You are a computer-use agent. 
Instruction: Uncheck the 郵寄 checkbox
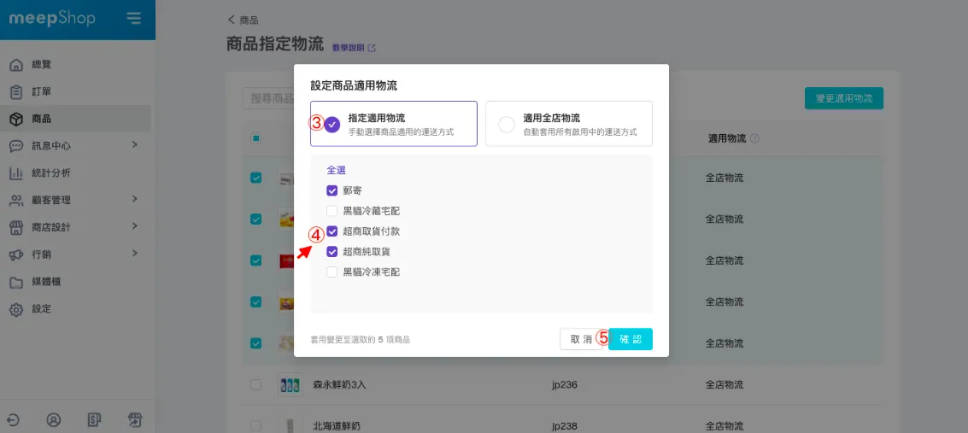tap(332, 190)
